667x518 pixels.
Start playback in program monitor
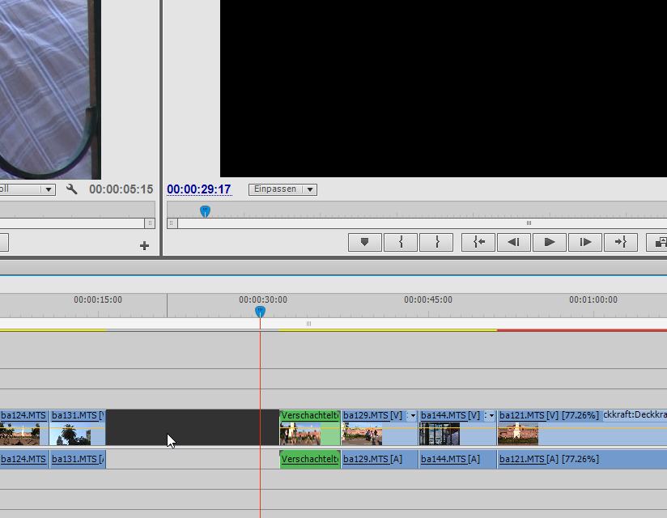550,242
